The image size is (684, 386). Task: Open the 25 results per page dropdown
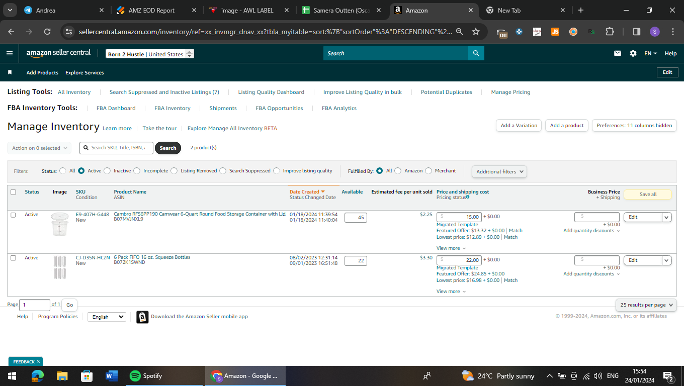click(x=646, y=305)
